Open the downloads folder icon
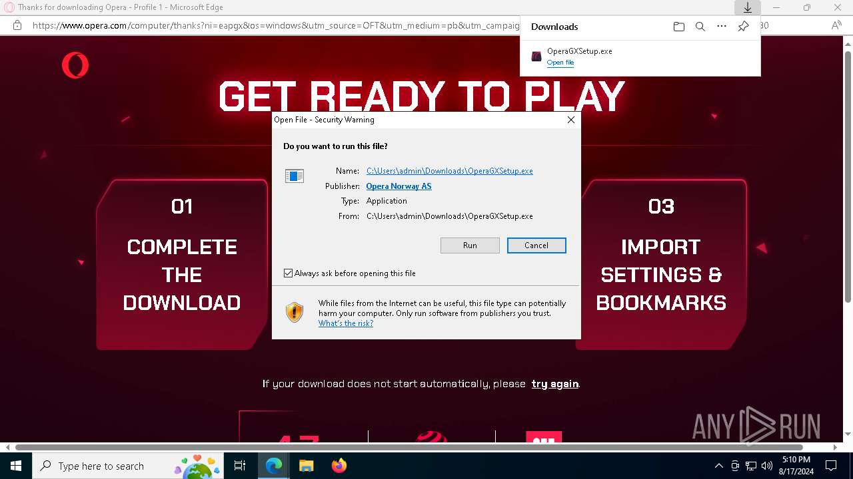Viewport: 853px width, 479px height. click(678, 27)
